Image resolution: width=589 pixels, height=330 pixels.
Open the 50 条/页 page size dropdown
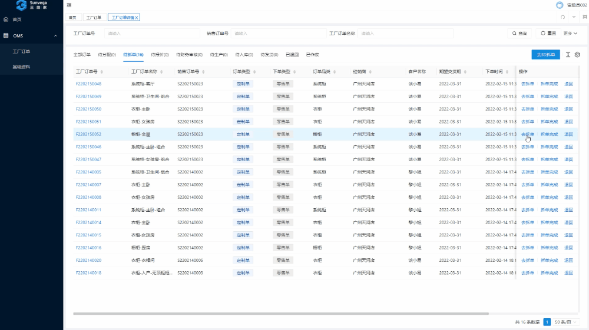coord(567,322)
